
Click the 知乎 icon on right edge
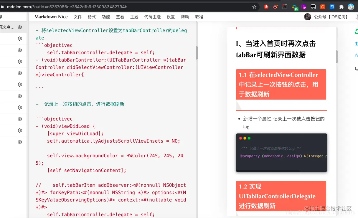point(356,44)
